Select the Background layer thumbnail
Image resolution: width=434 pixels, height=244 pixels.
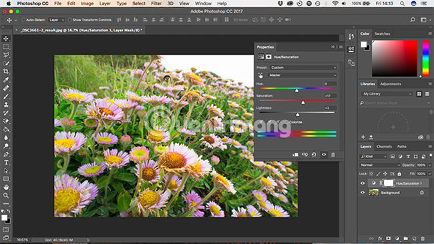[374, 193]
